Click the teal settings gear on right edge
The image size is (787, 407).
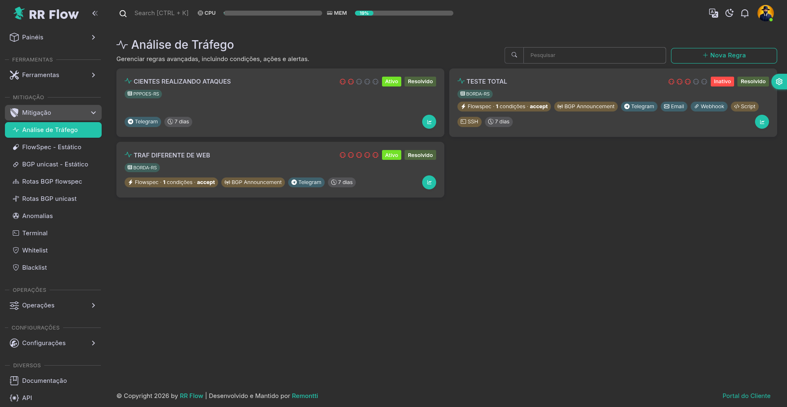click(779, 82)
